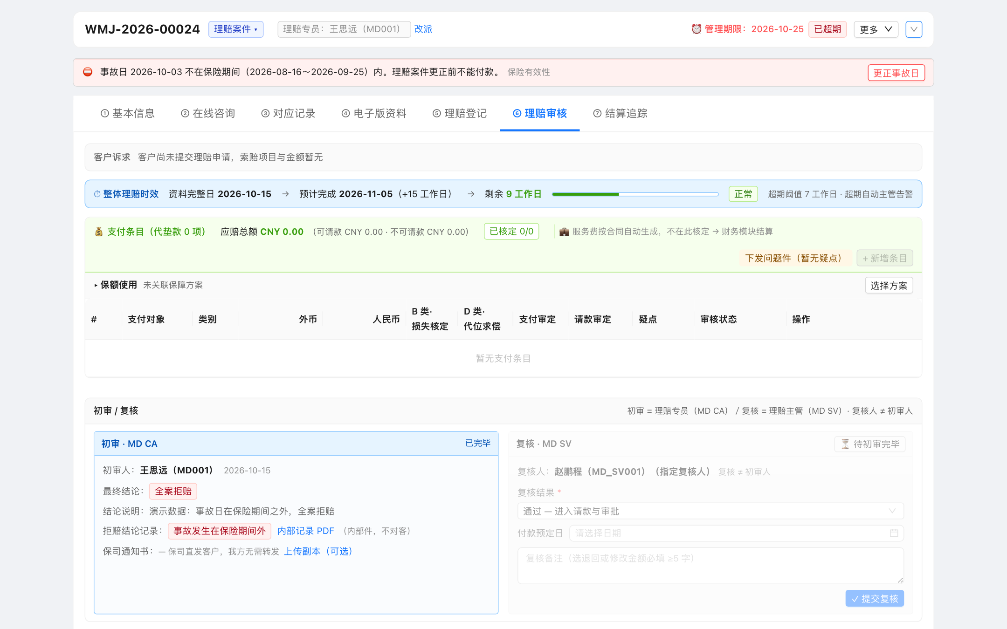Click the 选择方案 button
Viewport: 1007px width, 629px height.
pos(889,286)
